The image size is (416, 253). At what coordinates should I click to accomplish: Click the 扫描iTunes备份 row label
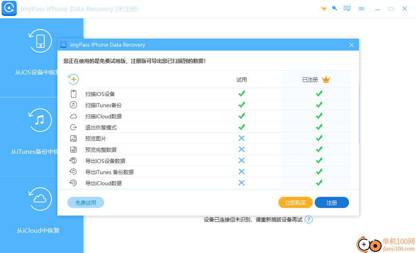[x=103, y=105]
